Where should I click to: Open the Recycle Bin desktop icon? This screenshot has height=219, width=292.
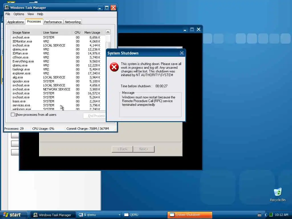[x=278, y=195]
